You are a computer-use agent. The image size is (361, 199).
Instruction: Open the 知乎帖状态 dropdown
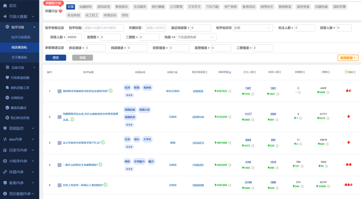[x=253, y=28]
